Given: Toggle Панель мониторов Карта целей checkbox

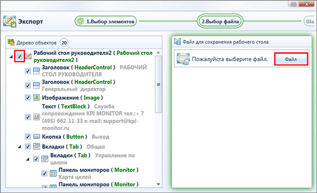Looking at the screenshot, I should pos(44,173).
